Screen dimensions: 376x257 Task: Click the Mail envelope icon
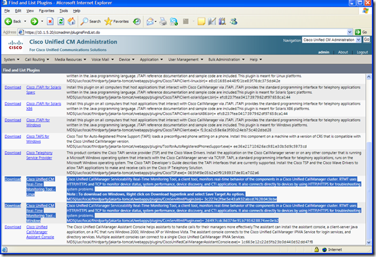click(150, 21)
